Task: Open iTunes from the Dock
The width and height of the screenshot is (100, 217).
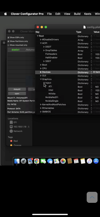Action: click(x=89, y=161)
